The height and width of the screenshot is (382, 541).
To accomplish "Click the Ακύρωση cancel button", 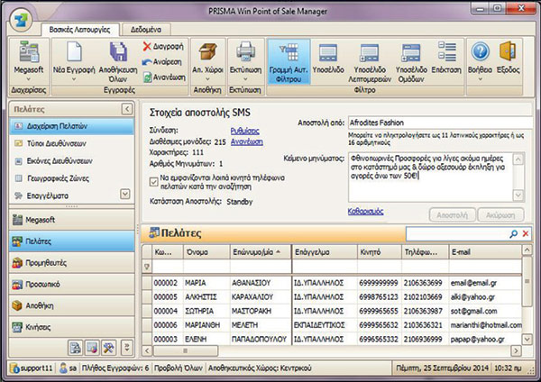I will [500, 215].
